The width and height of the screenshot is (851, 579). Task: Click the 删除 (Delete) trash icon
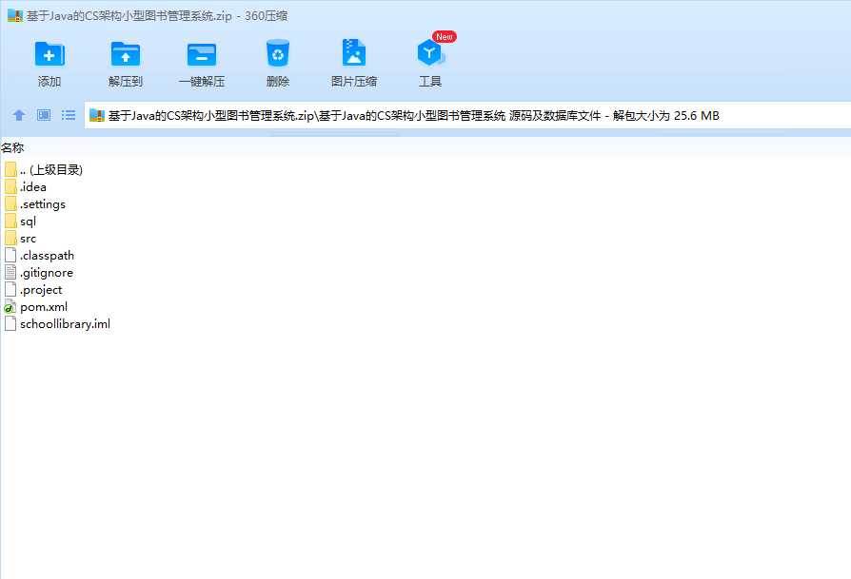(x=278, y=53)
